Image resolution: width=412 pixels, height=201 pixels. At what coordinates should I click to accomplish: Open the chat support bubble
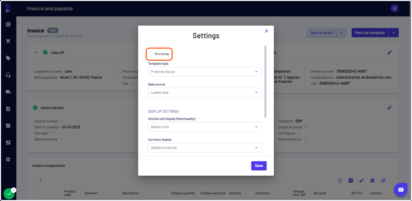coord(401,190)
